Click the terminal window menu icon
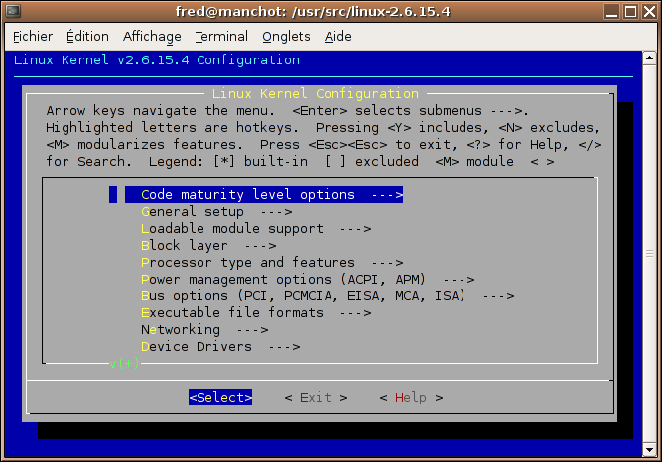 tap(13, 11)
